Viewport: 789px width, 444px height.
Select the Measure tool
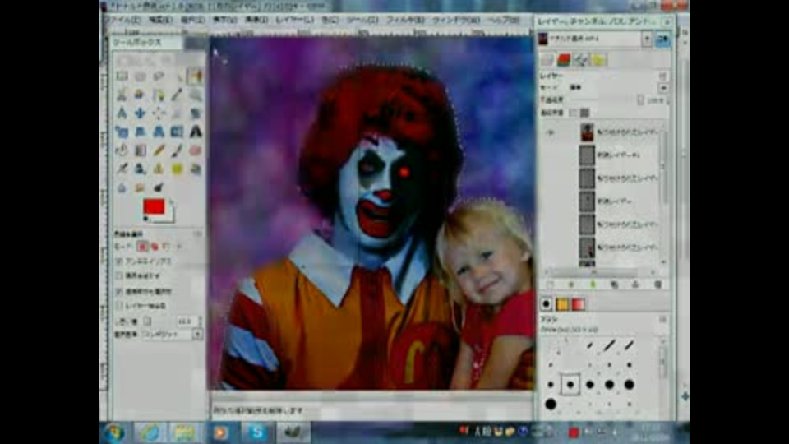tap(122, 113)
